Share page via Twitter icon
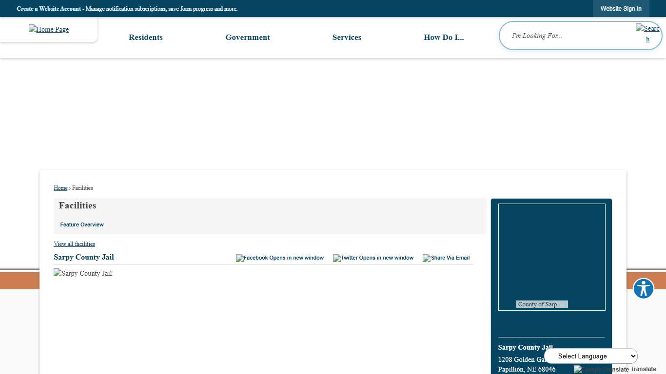This screenshot has width=666, height=374. [x=373, y=258]
